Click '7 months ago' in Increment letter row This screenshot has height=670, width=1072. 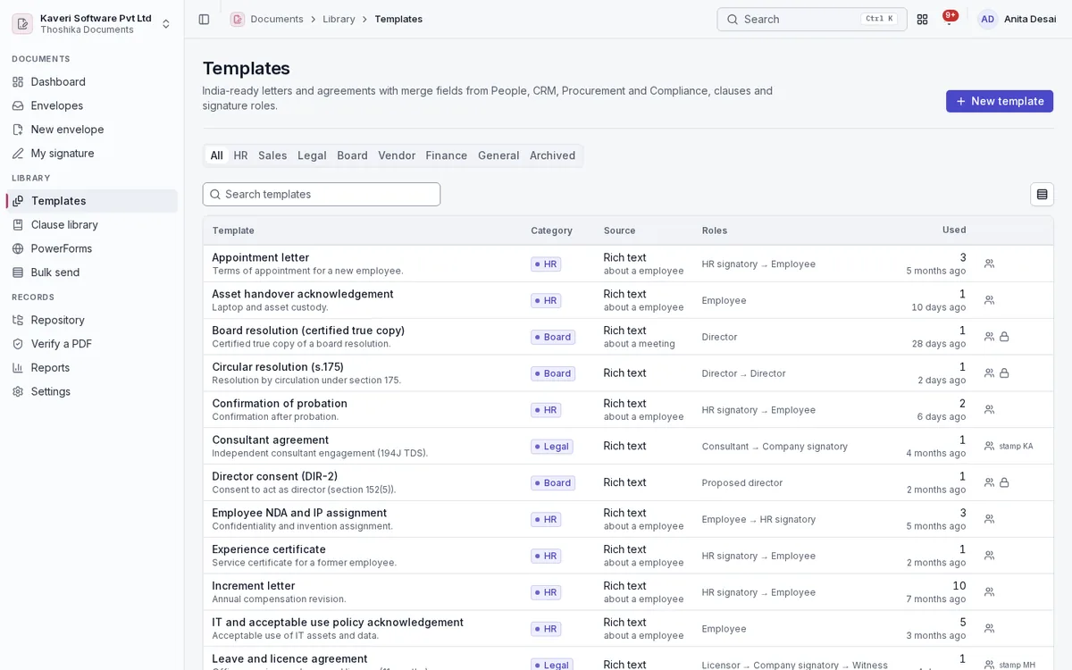(x=936, y=599)
